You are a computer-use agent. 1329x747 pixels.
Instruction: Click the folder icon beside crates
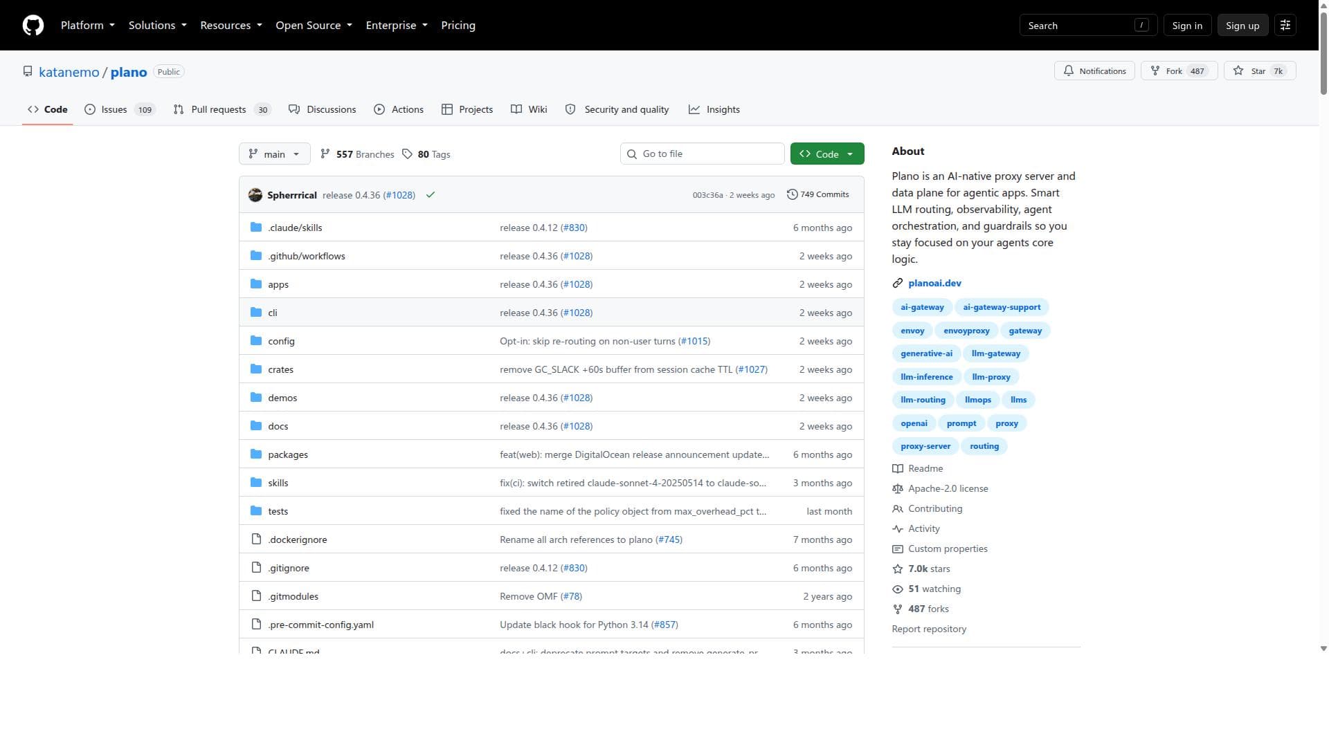click(x=256, y=369)
